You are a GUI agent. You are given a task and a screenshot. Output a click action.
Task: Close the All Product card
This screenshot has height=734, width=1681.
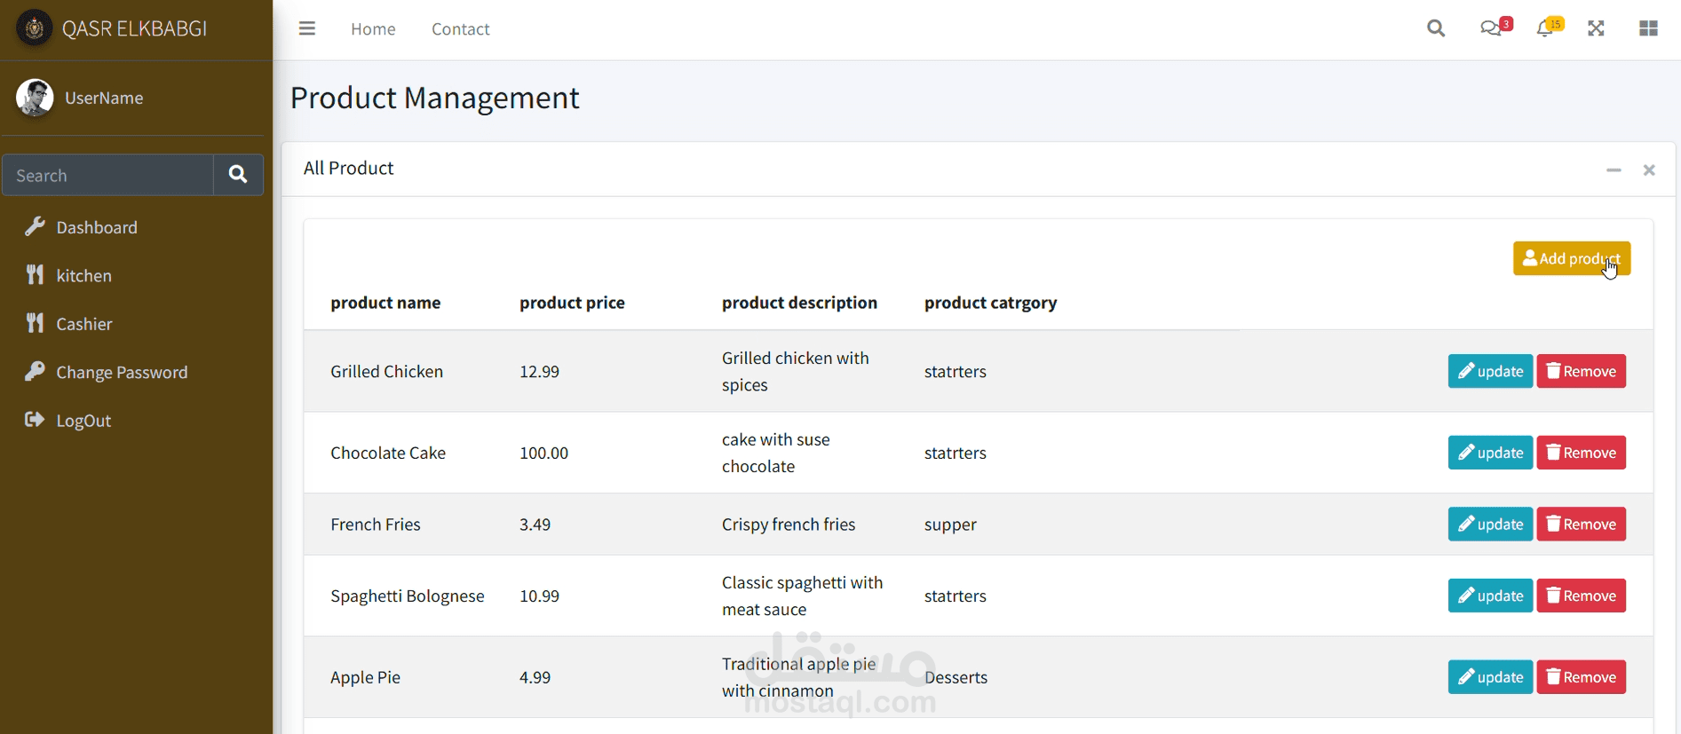pyautogui.click(x=1649, y=170)
